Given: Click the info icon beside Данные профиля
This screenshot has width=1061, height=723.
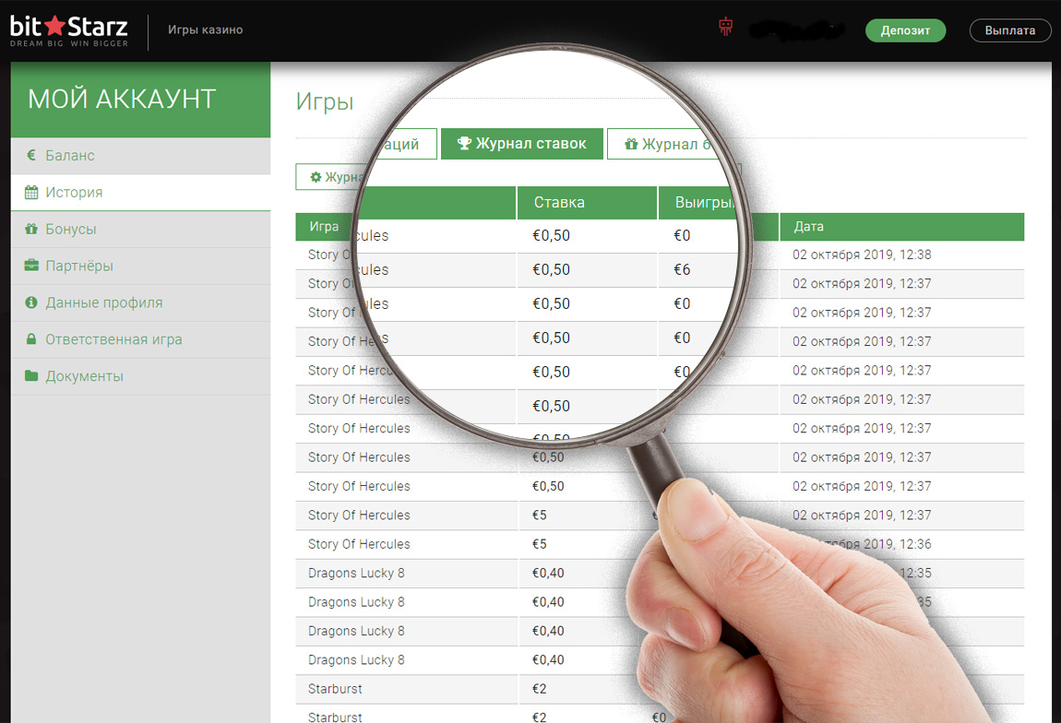Looking at the screenshot, I should [x=30, y=302].
